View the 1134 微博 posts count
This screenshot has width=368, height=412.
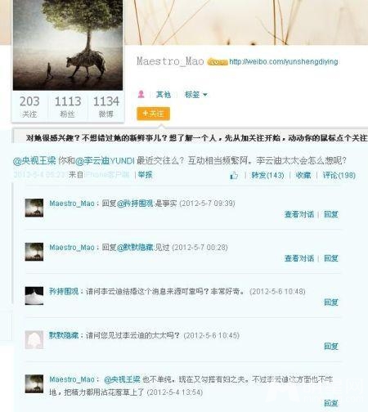click(x=106, y=106)
